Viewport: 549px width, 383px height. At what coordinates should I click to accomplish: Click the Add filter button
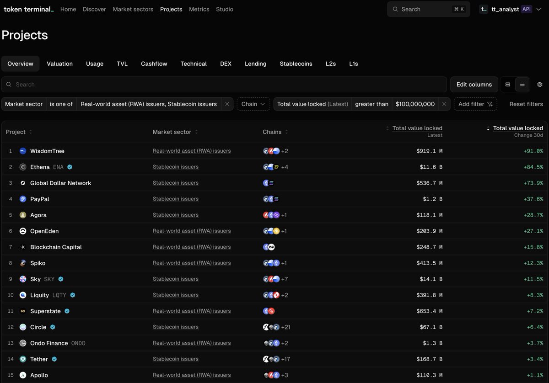pos(475,104)
